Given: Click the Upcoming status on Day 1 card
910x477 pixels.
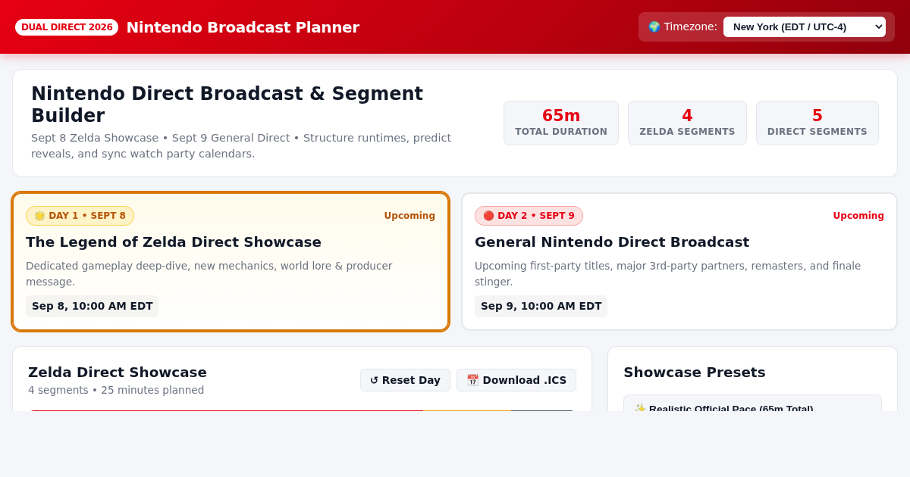Looking at the screenshot, I should point(409,216).
